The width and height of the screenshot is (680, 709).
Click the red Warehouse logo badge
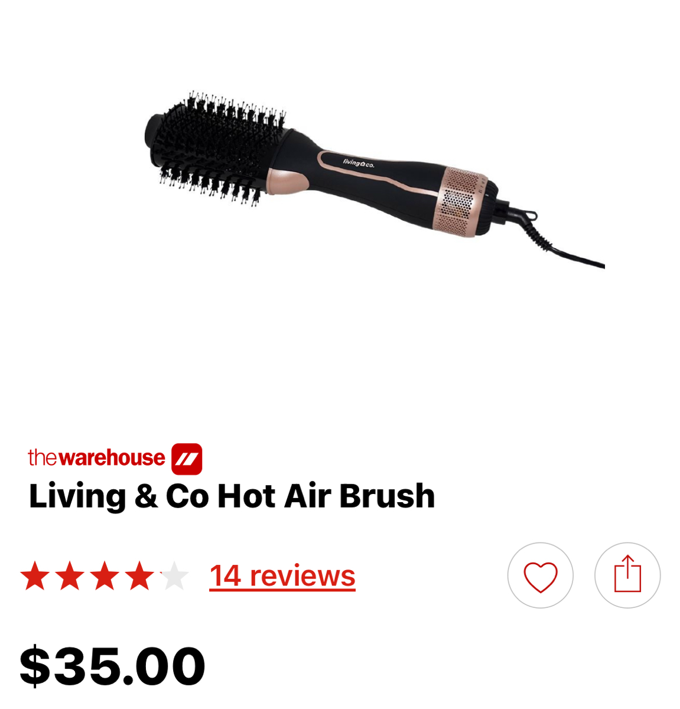coord(187,459)
